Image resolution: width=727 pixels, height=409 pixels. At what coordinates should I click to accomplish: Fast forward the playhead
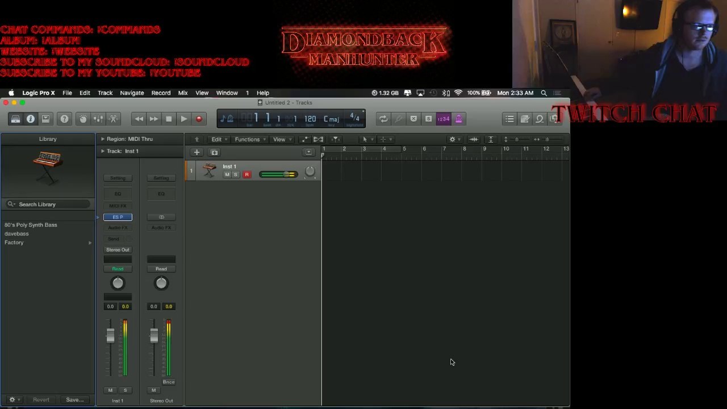point(154,119)
